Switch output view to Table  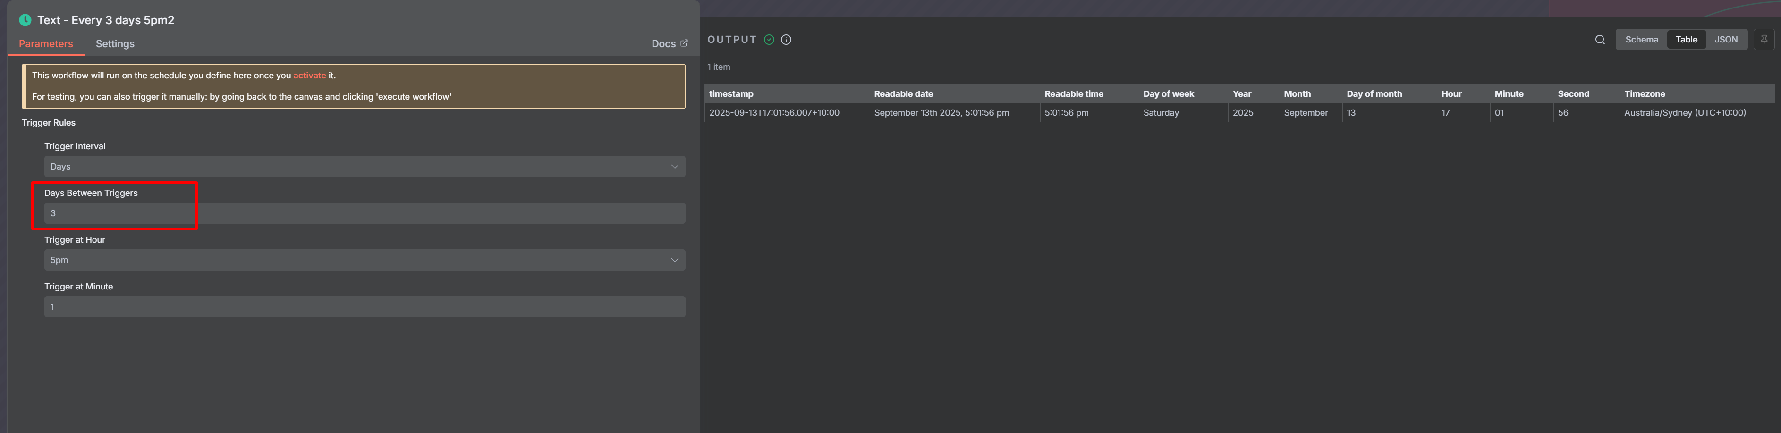click(x=1686, y=39)
